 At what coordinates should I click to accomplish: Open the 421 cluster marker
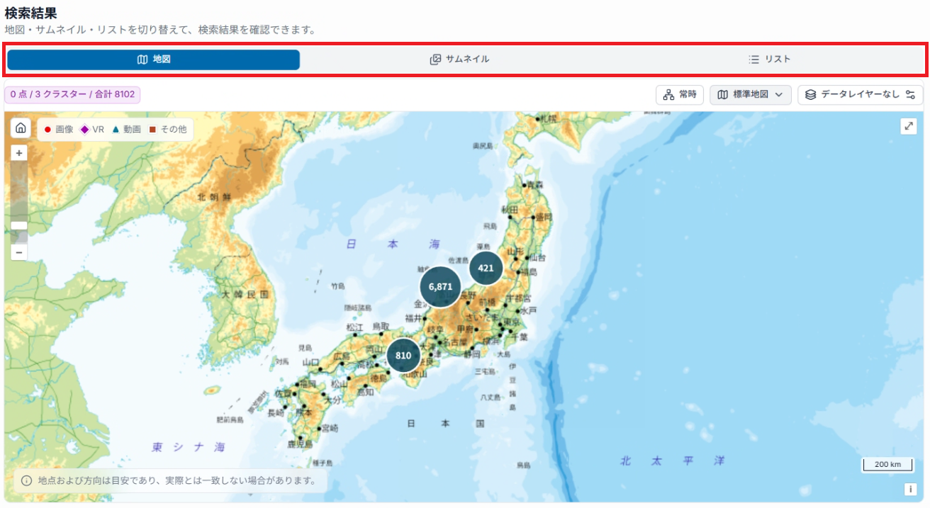click(x=486, y=268)
